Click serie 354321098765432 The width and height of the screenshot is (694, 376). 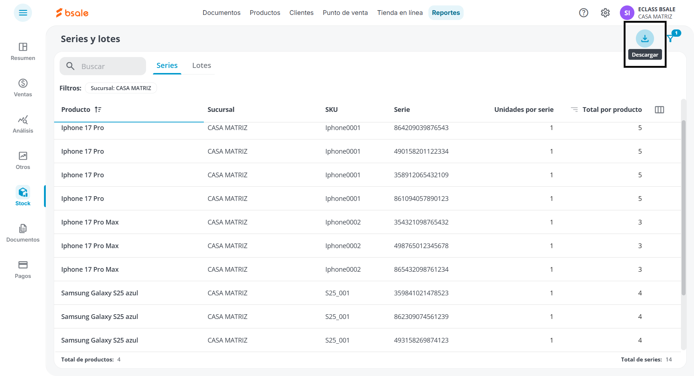421,222
